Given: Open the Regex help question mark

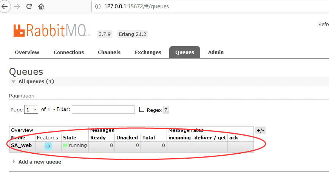Looking at the screenshot, I should pos(166,110).
